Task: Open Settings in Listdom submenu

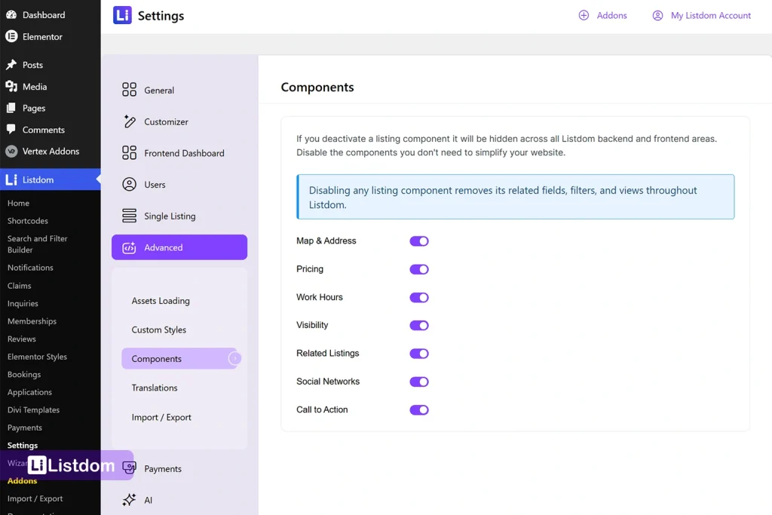Action: coord(22,445)
